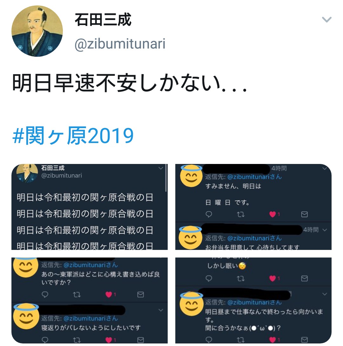This screenshot has height=346, width=343.
Task: Open the top-right image with the 日曜日です reply
Action: tap(253, 207)
